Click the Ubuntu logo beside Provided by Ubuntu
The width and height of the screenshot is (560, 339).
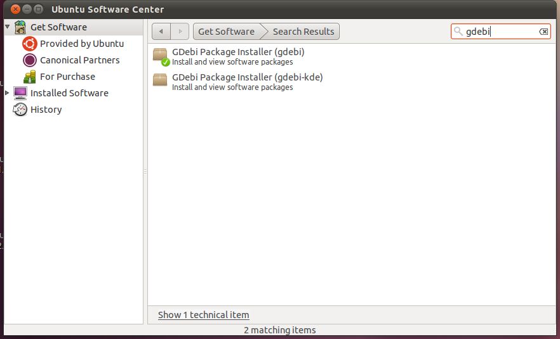coord(30,44)
